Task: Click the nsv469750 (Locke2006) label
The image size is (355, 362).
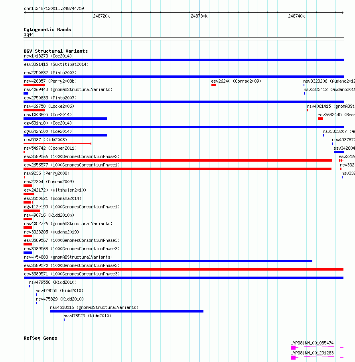Action: click(49, 107)
